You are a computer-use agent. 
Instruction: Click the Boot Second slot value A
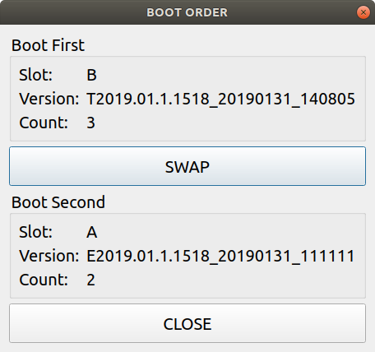point(92,232)
